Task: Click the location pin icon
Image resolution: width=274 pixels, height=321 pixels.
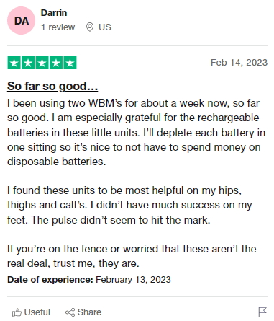Action: (x=90, y=27)
